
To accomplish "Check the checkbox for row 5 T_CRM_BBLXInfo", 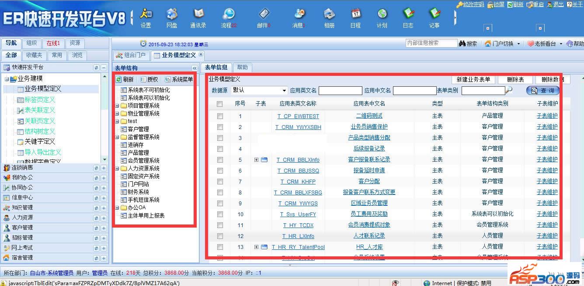I will pos(220,160).
